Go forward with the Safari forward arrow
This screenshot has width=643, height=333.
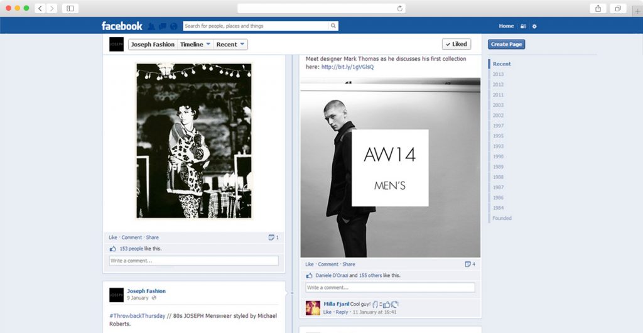click(51, 8)
